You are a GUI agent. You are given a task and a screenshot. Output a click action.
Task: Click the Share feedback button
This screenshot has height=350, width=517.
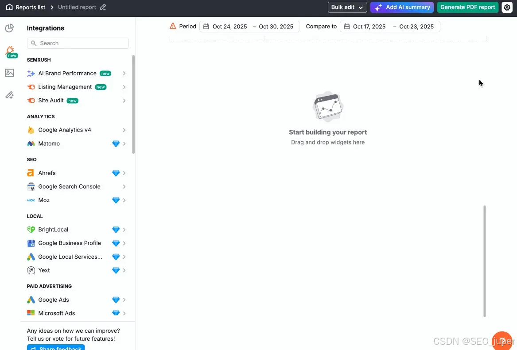56,347
